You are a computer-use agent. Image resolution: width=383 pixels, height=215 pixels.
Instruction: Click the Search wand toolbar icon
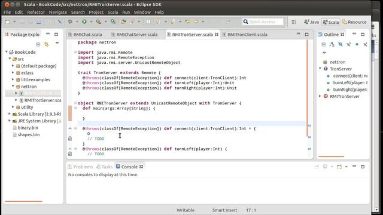coord(132,22)
